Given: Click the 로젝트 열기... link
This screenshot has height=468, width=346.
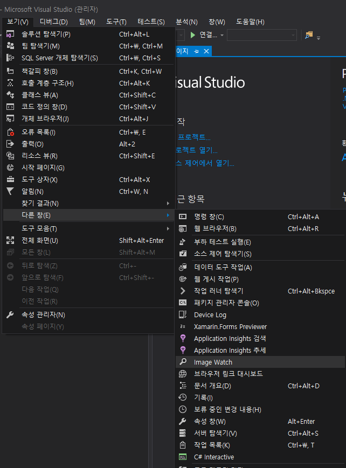Looking at the screenshot, I should pyautogui.click(x=197, y=150).
